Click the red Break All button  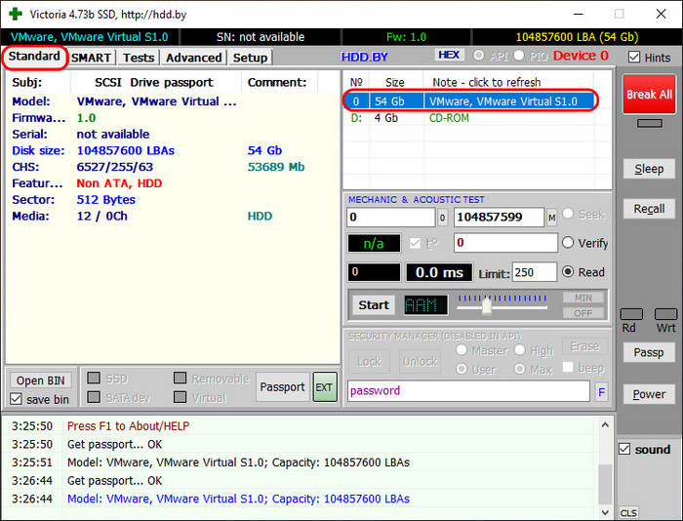(x=649, y=94)
